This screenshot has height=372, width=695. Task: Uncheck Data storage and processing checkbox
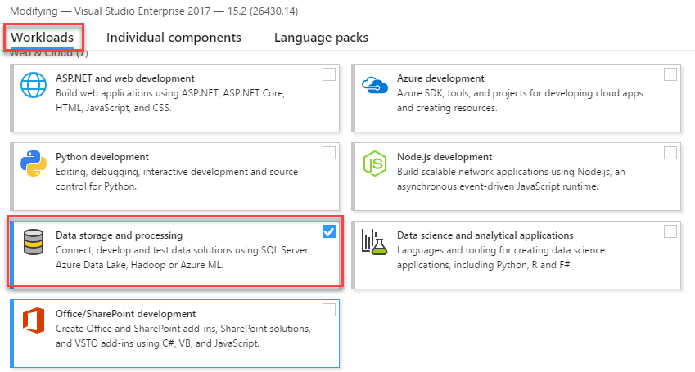click(x=329, y=231)
